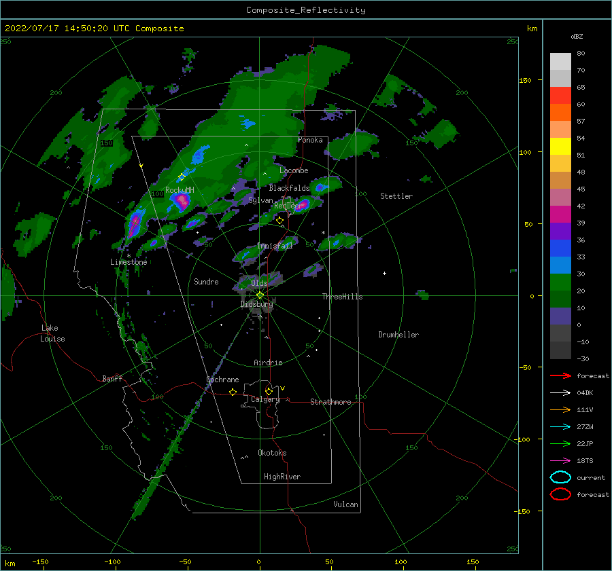The width and height of the screenshot is (612, 571).
Task: Click the Vulcan label
Action: (x=345, y=504)
